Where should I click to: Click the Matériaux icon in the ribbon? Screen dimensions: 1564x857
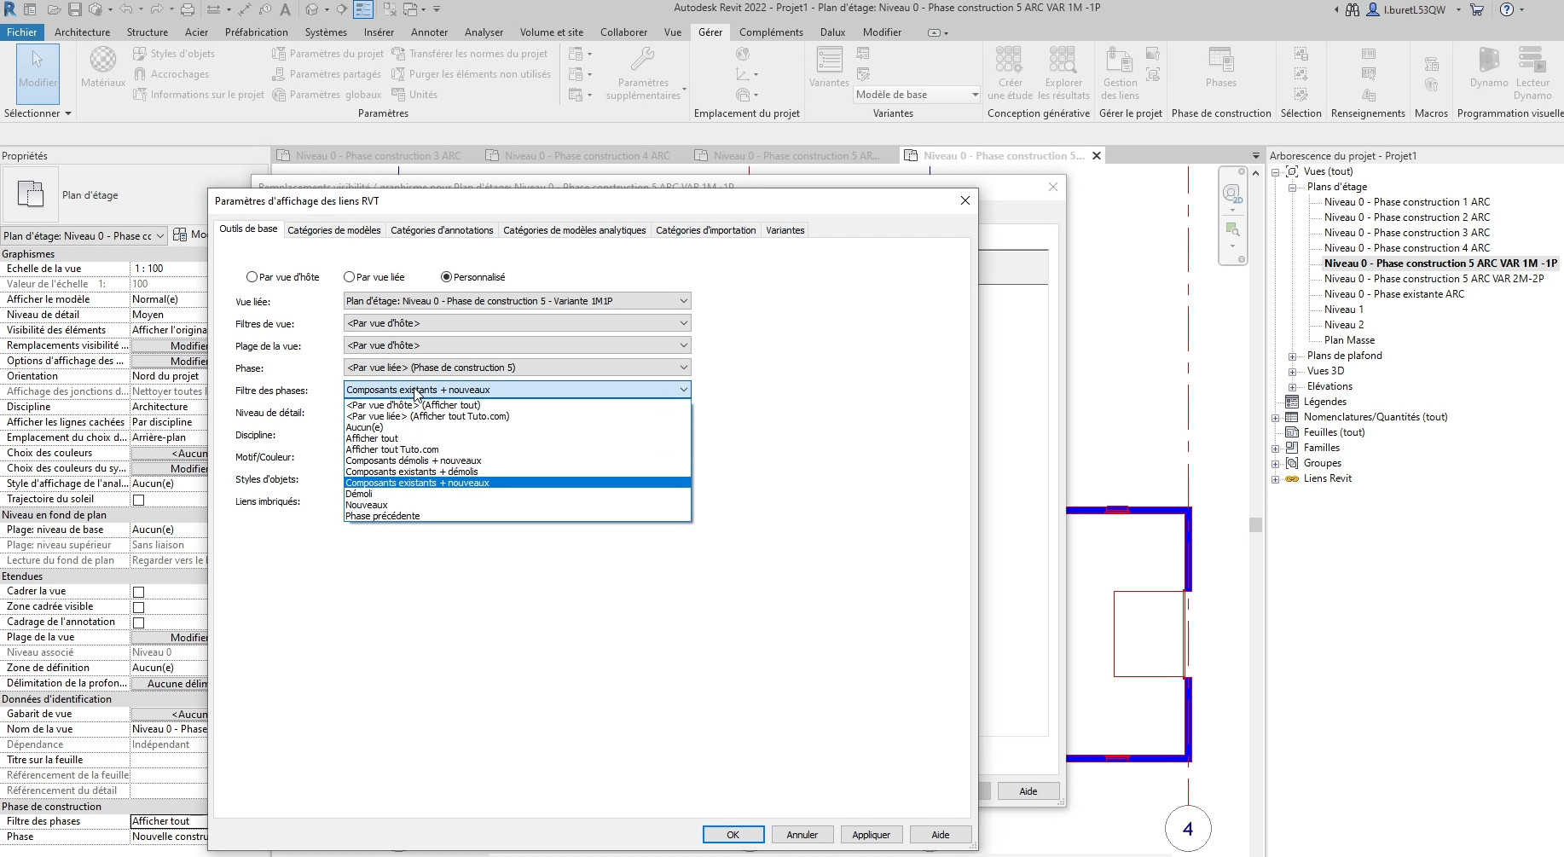point(103,61)
